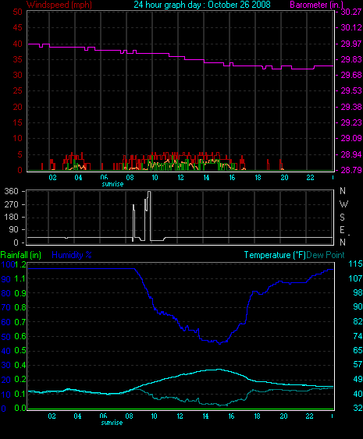Screen dimensions: 363x439
Task: Click the Temperature (°F) legend label
Action: (275, 255)
